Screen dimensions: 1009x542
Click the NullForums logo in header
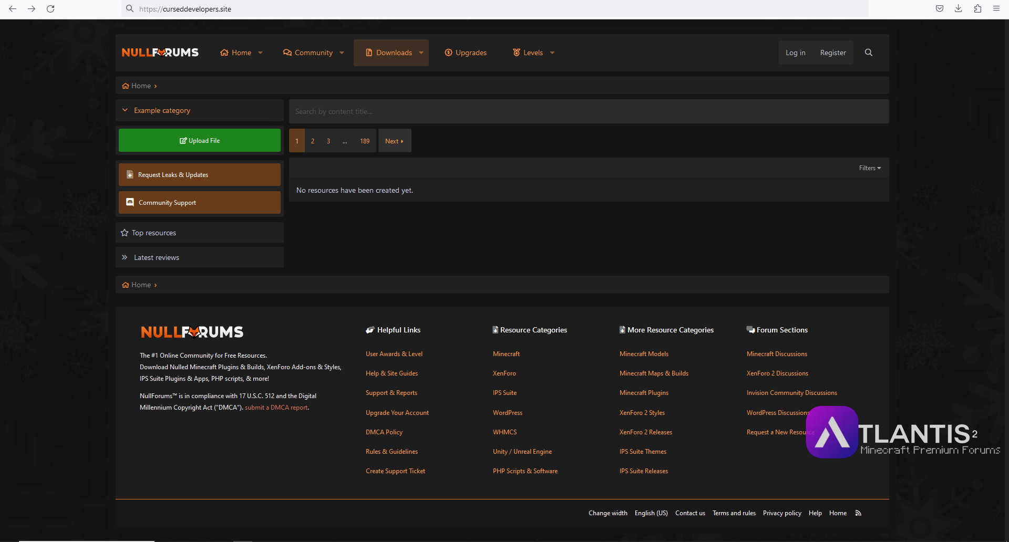click(x=160, y=53)
